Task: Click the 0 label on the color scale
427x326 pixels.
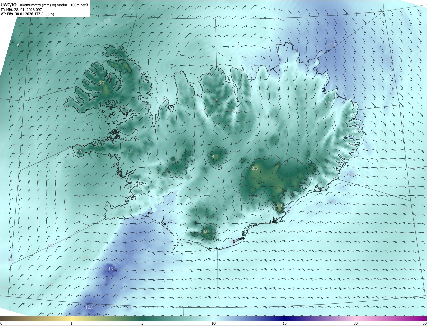Action: pyautogui.click(x=1, y=323)
